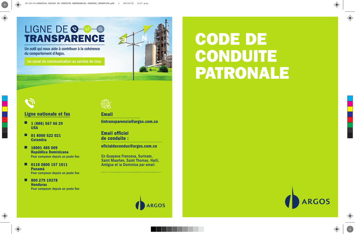Select the number 18001 485 009
The image size is (355, 234).
(x=44, y=148)
